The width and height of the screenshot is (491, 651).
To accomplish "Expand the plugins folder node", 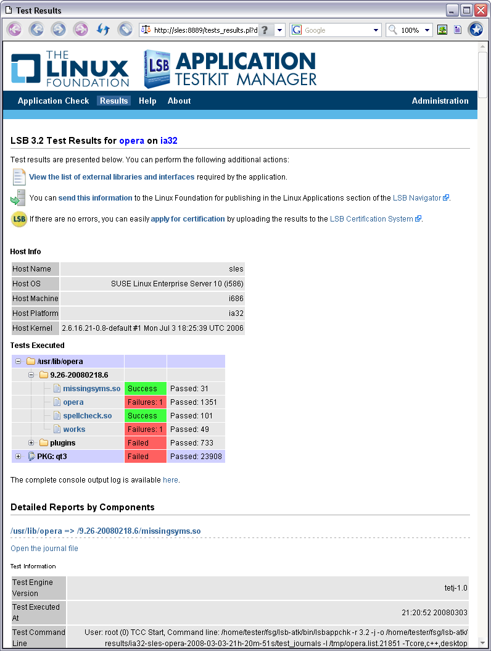I will (x=31, y=443).
